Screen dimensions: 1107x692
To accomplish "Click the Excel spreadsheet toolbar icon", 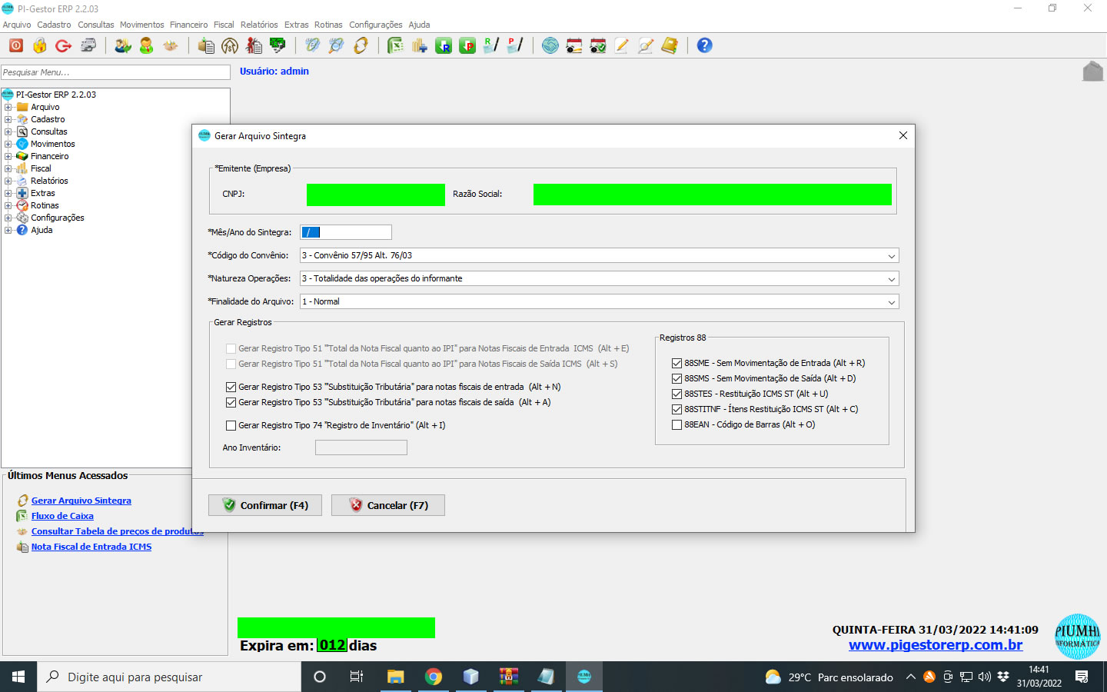I will pos(395,45).
